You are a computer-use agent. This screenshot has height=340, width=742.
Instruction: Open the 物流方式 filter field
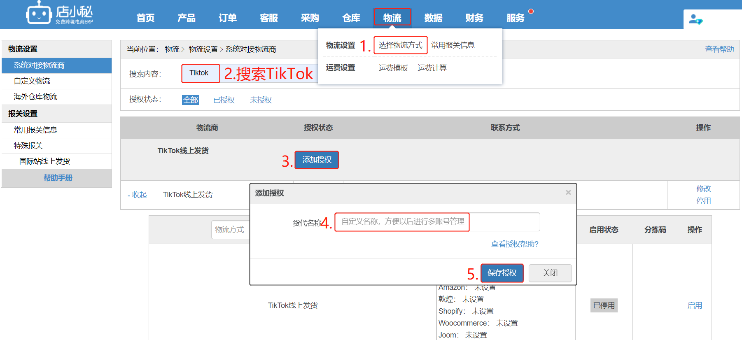pyautogui.click(x=230, y=230)
